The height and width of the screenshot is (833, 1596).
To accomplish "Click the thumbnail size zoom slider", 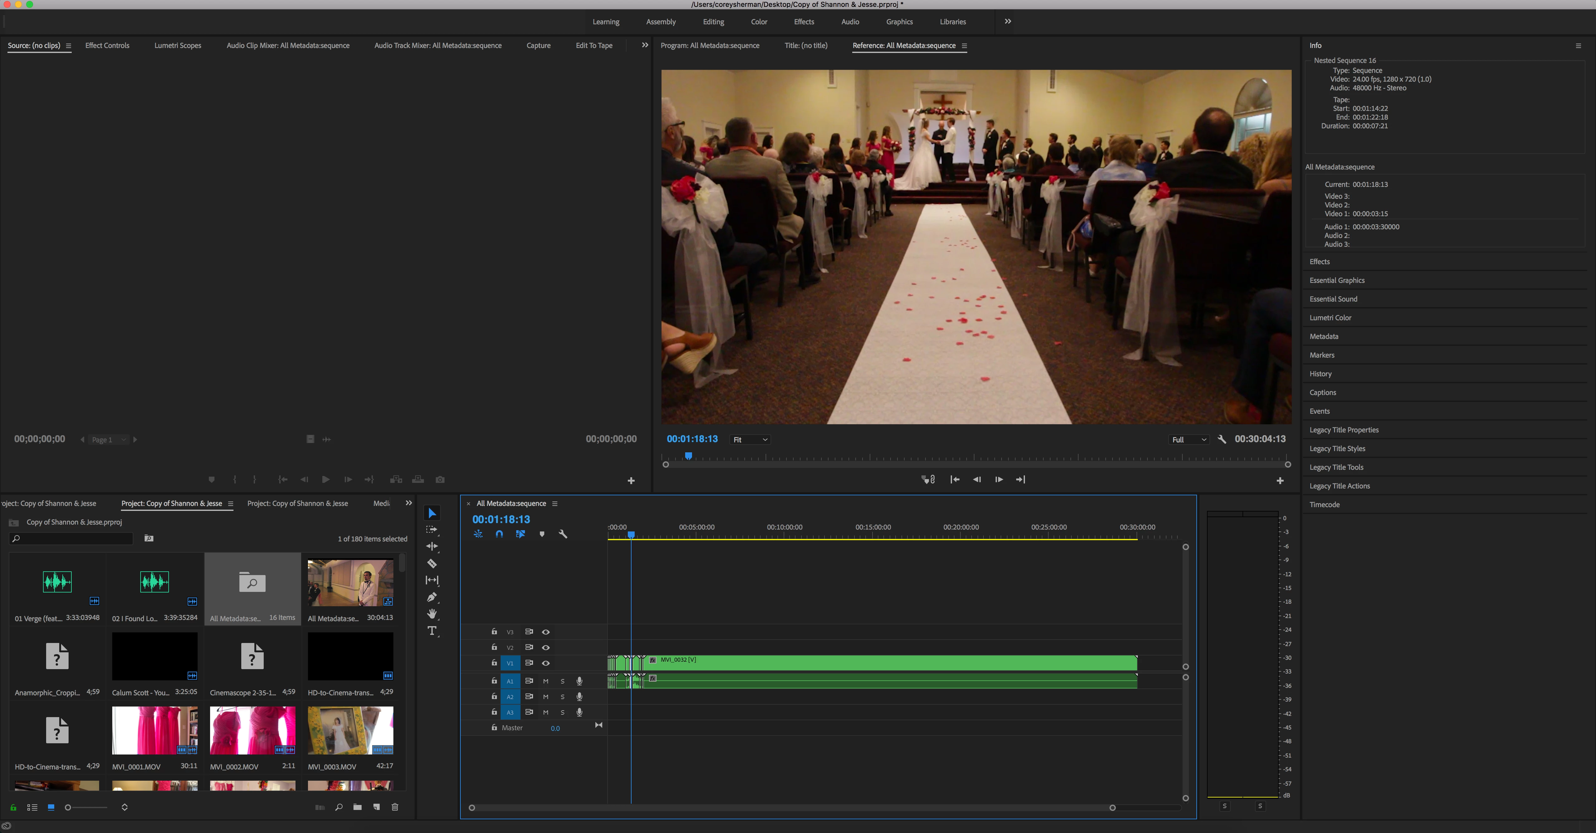I will 69,807.
